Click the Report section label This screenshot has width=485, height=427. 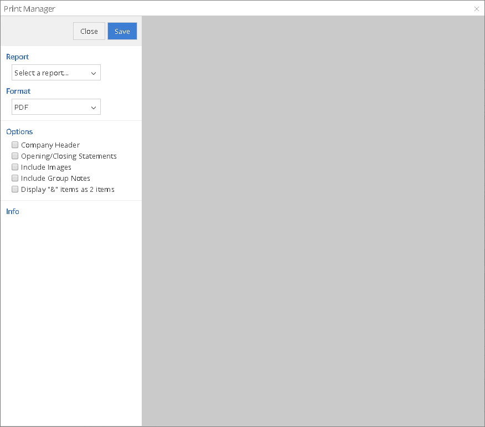[x=18, y=57]
